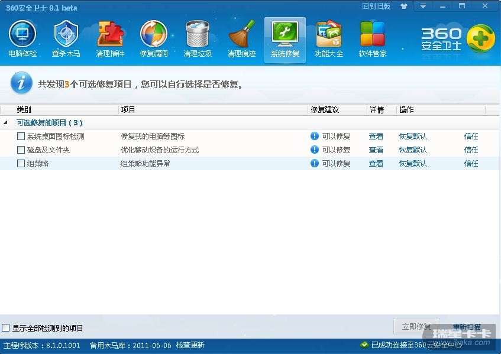
Task: Click info icon beside 组策略 可以修复
Action: pyautogui.click(x=315, y=163)
